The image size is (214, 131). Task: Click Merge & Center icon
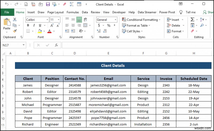(85, 25)
